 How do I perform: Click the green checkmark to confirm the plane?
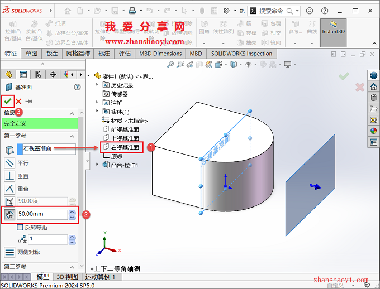(7, 101)
